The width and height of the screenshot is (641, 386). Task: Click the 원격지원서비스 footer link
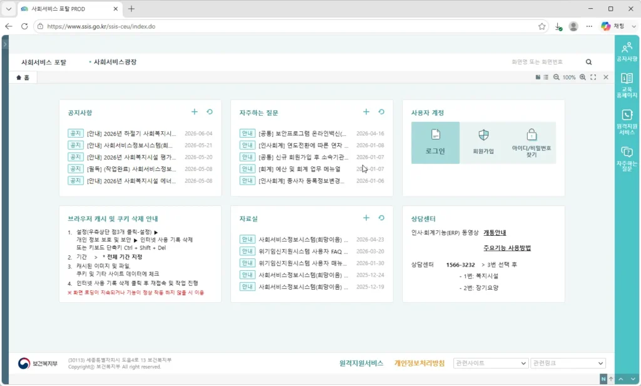(x=361, y=363)
